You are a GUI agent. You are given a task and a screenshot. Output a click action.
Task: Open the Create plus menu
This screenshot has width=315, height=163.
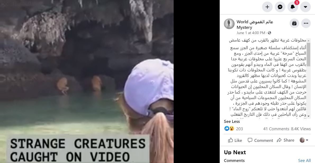click(267, 7)
